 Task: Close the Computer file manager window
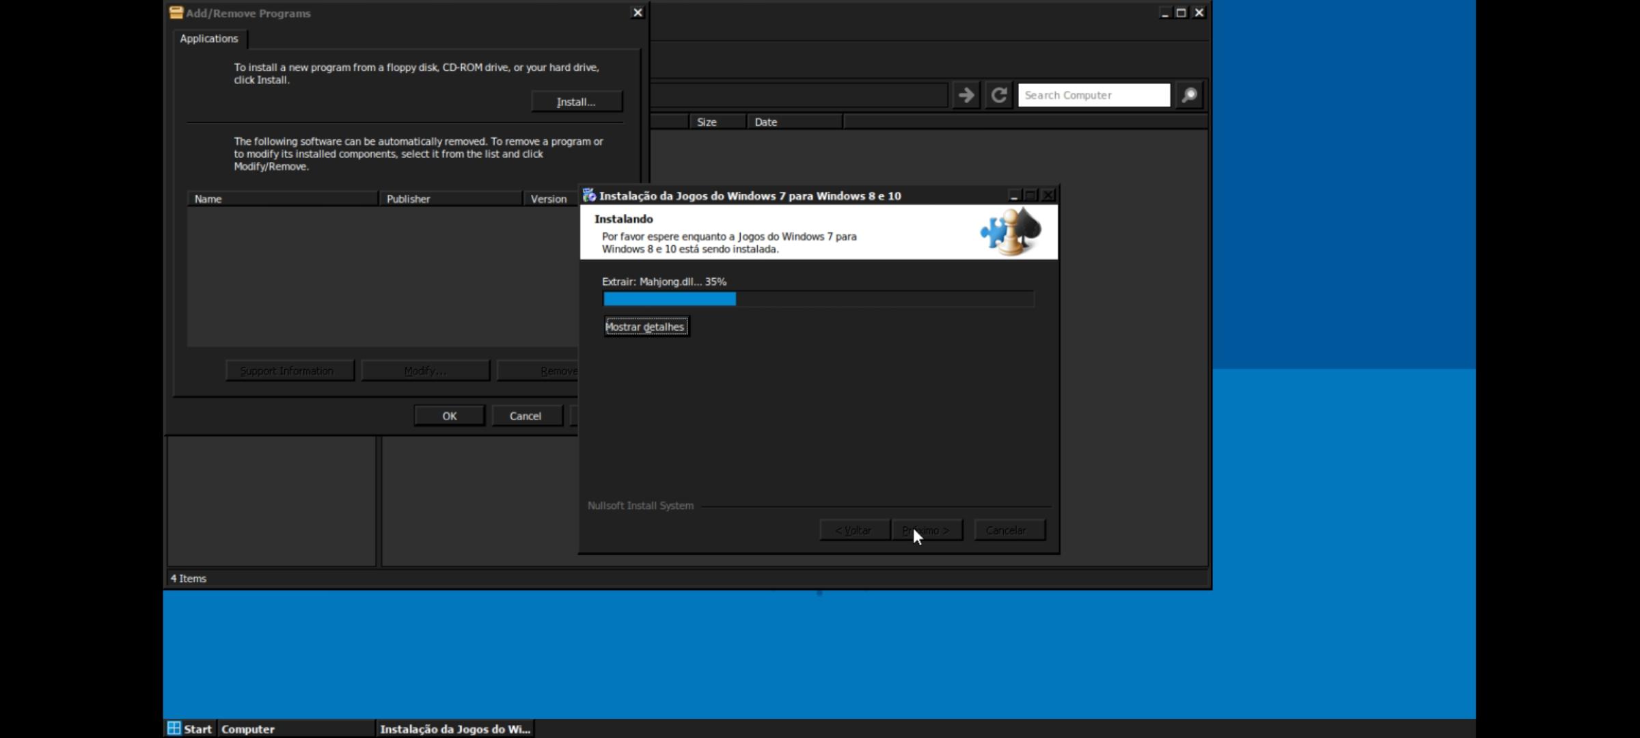click(1199, 13)
